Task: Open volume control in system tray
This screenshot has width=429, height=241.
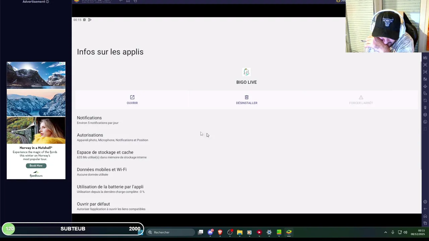Action: point(405,232)
